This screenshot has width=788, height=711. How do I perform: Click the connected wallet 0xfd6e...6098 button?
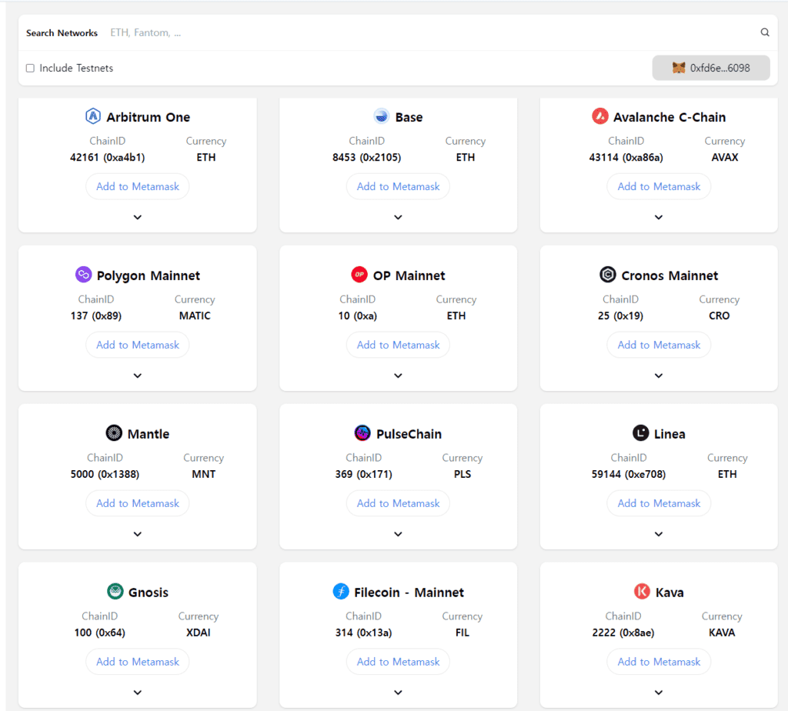click(x=710, y=68)
